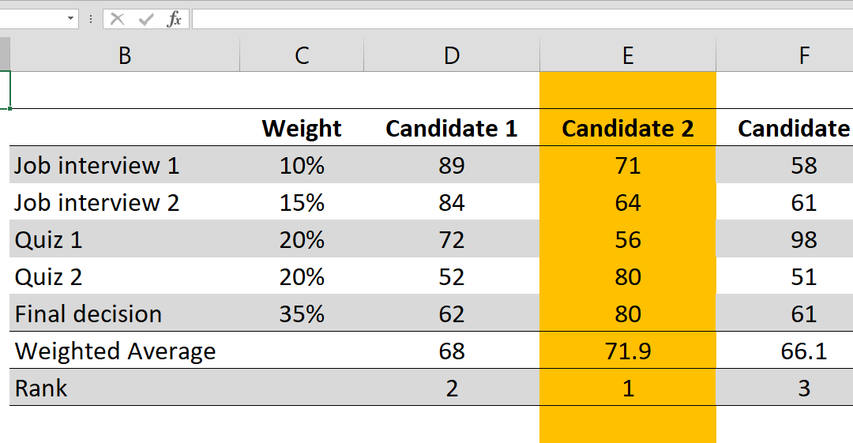The height and width of the screenshot is (443, 853).
Task: Select the Weighted Average label cell
Action: (x=125, y=351)
